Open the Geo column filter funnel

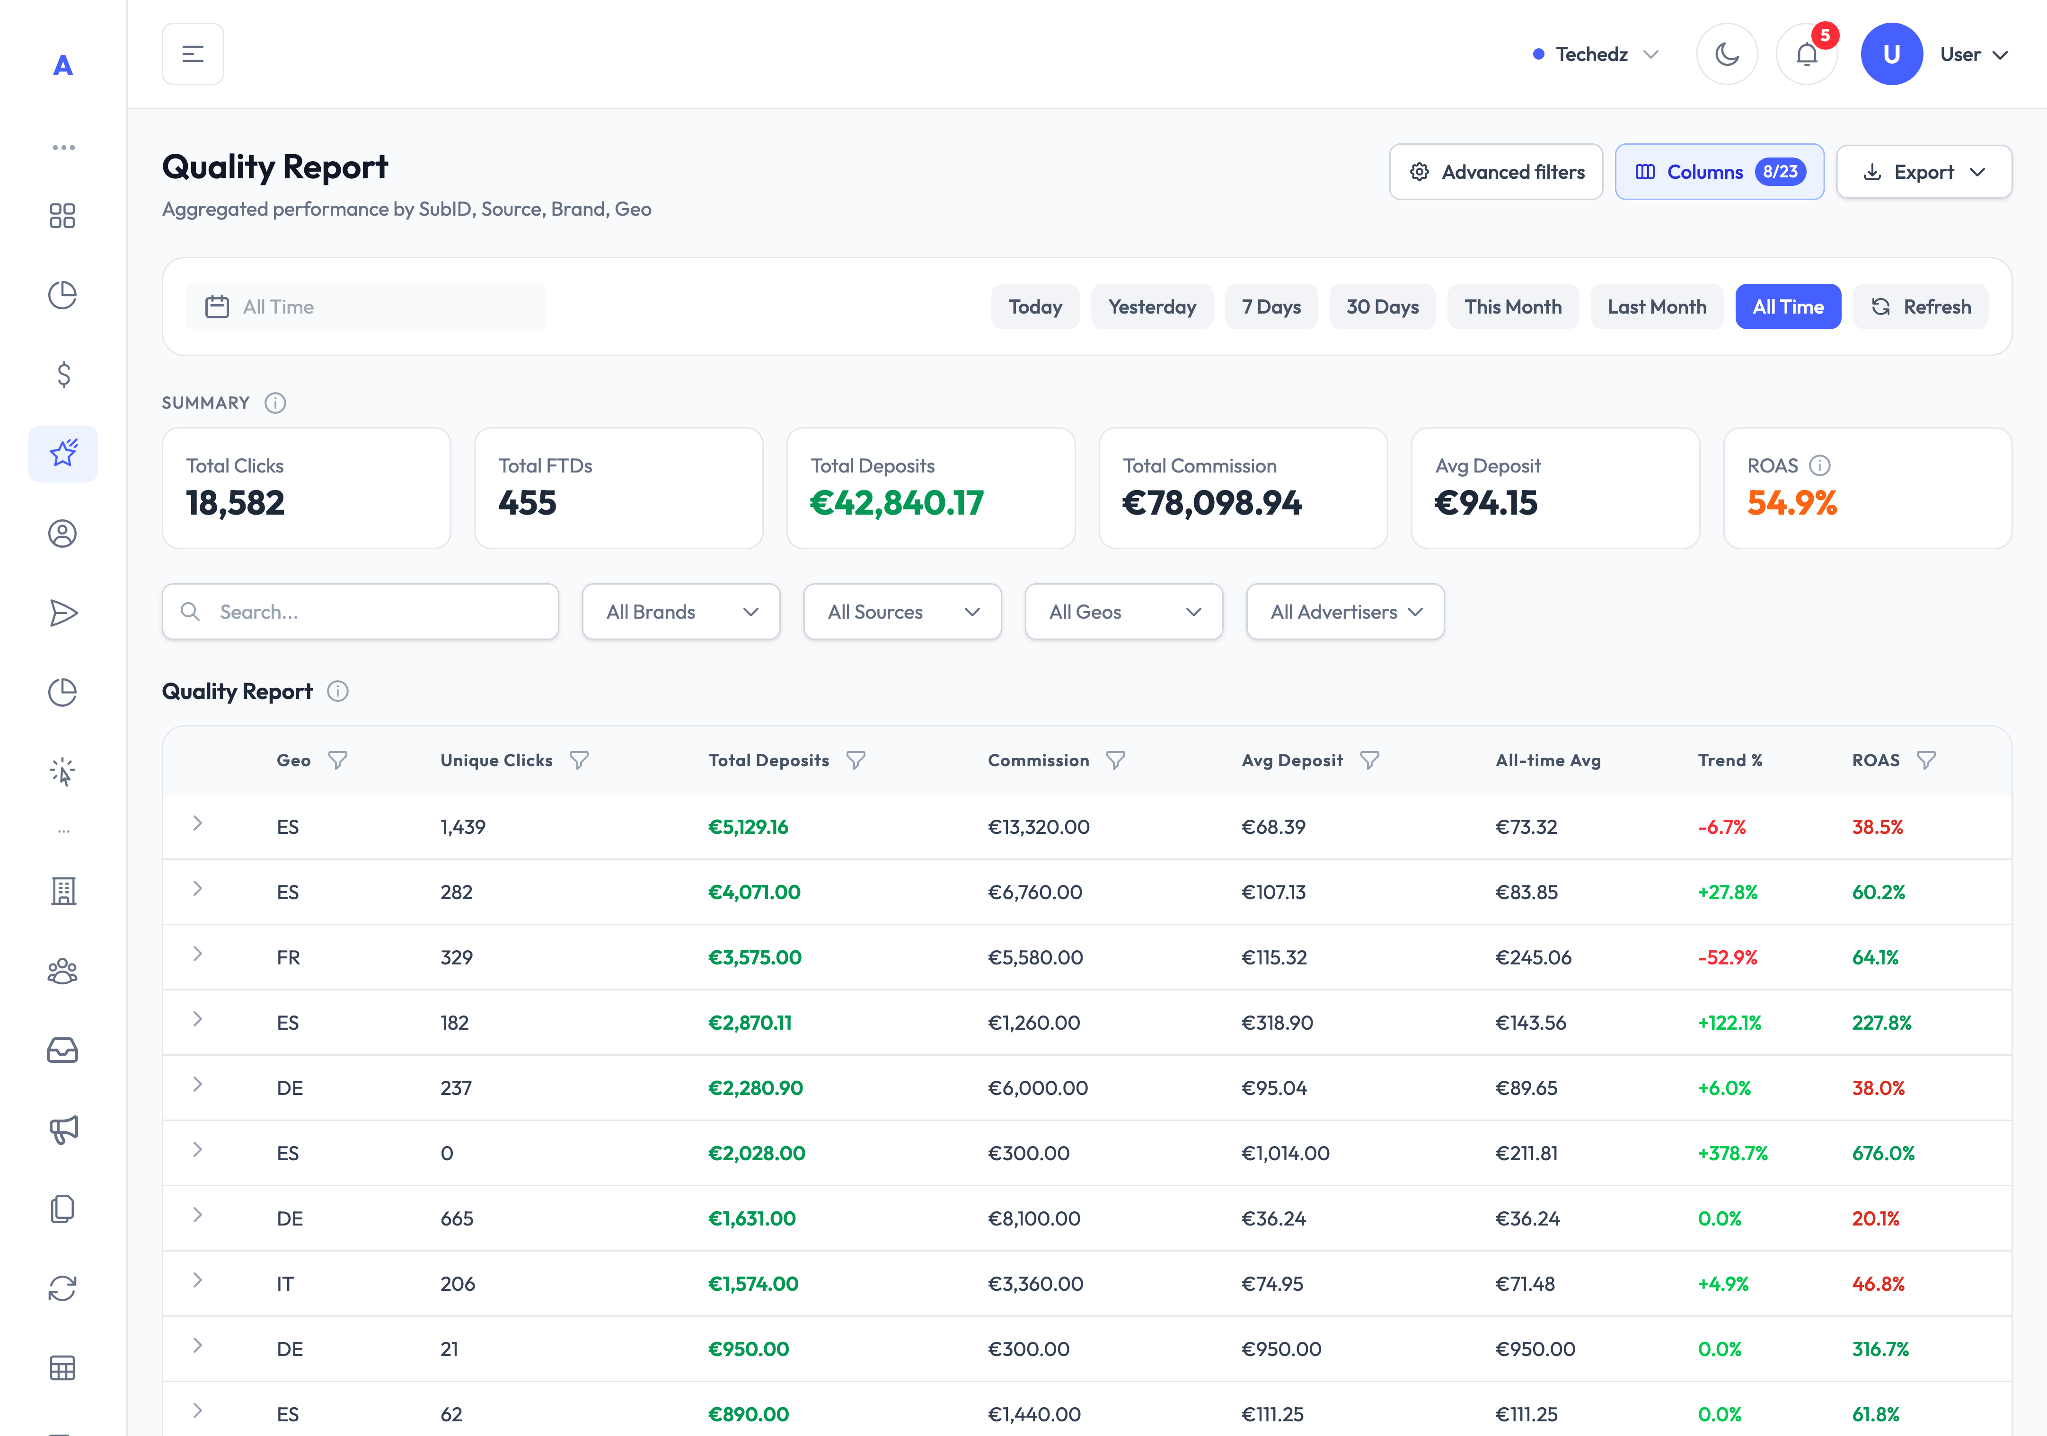pos(338,761)
